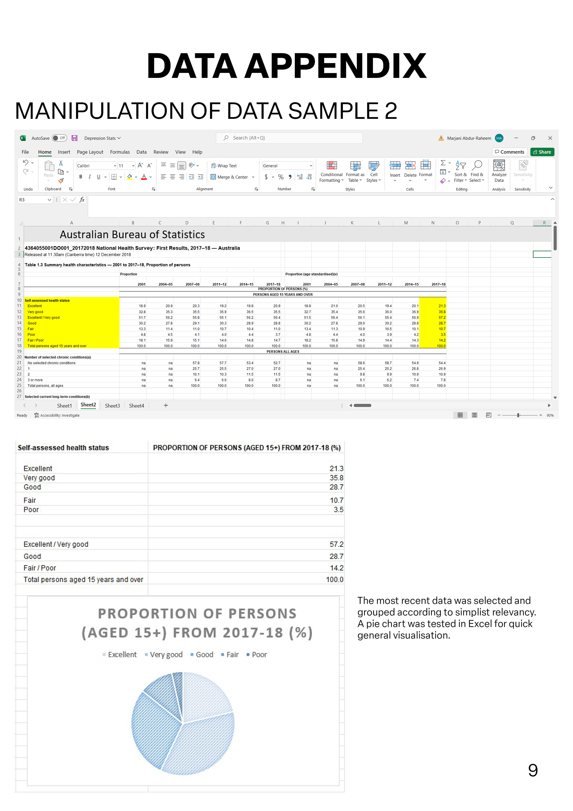
Task: Open Sort & Filter dropdown
Action: point(460,171)
